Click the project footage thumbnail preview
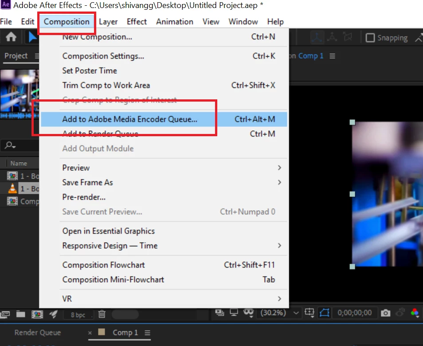 20,91
